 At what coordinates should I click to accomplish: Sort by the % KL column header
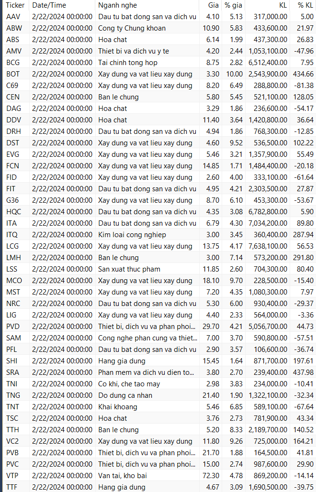(305, 5)
